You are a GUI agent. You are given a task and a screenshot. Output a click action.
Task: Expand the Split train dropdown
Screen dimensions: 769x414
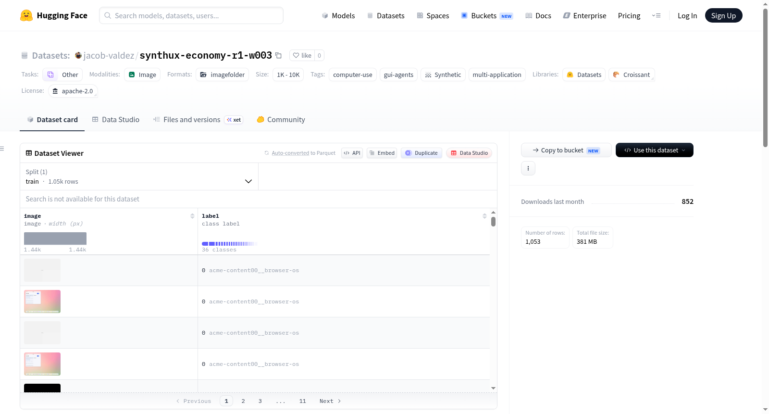coord(139,176)
